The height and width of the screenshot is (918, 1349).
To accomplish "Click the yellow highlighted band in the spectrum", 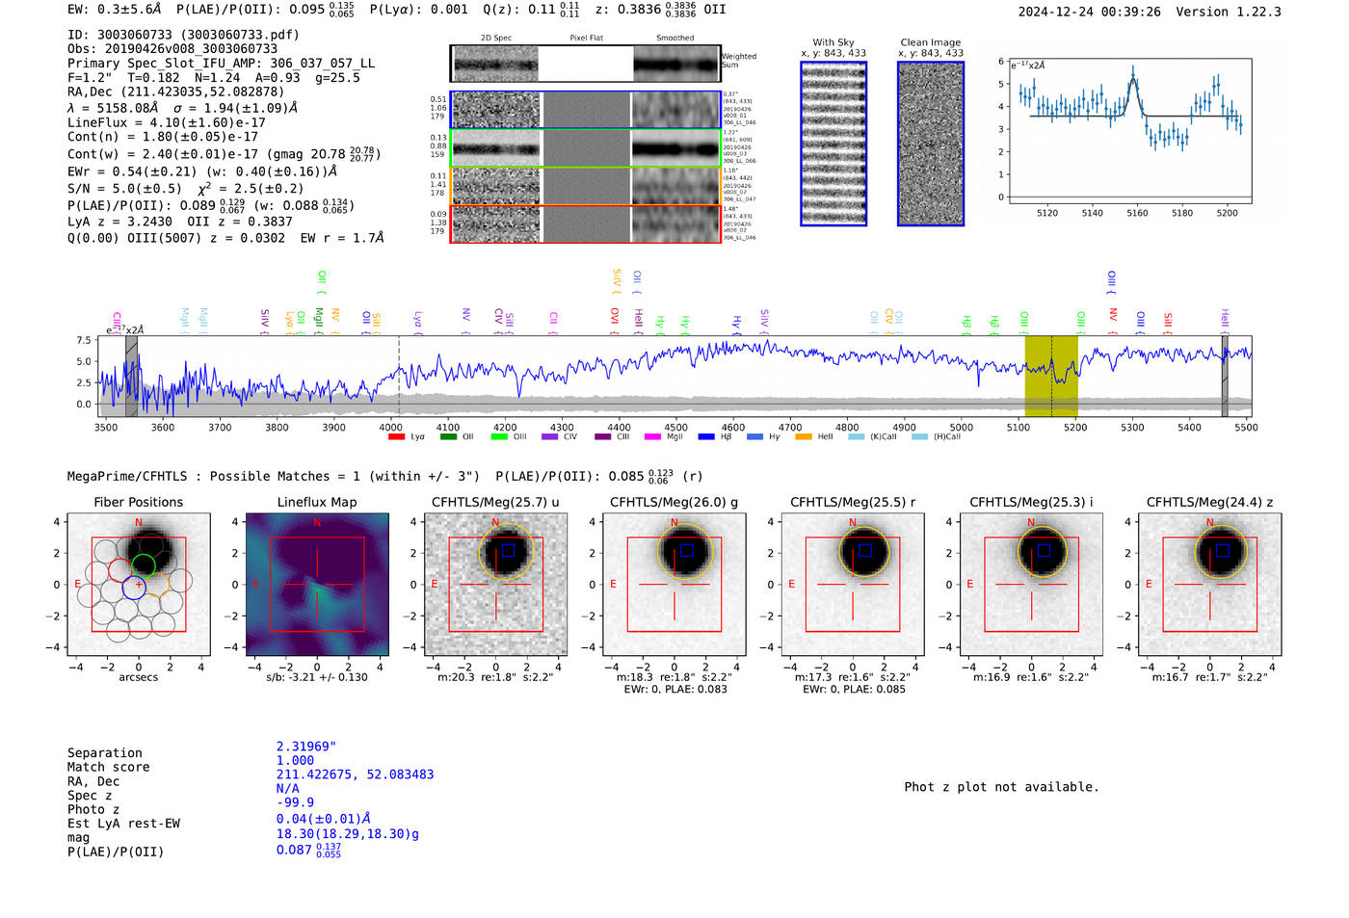I will pyautogui.click(x=1050, y=376).
